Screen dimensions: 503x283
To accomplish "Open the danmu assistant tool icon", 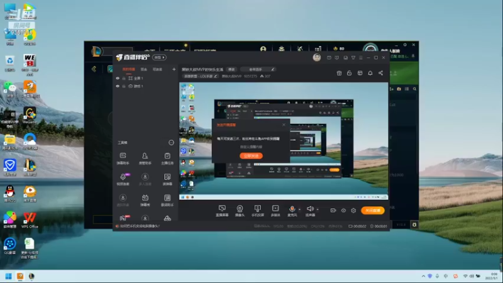I will pos(123,158).
